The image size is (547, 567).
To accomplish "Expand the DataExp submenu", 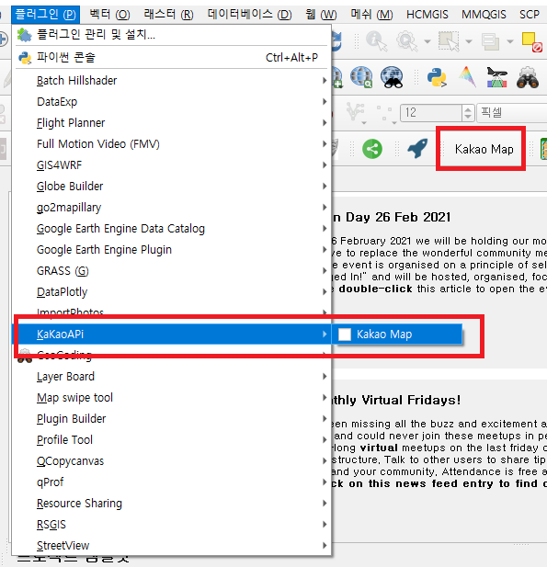I will (172, 102).
